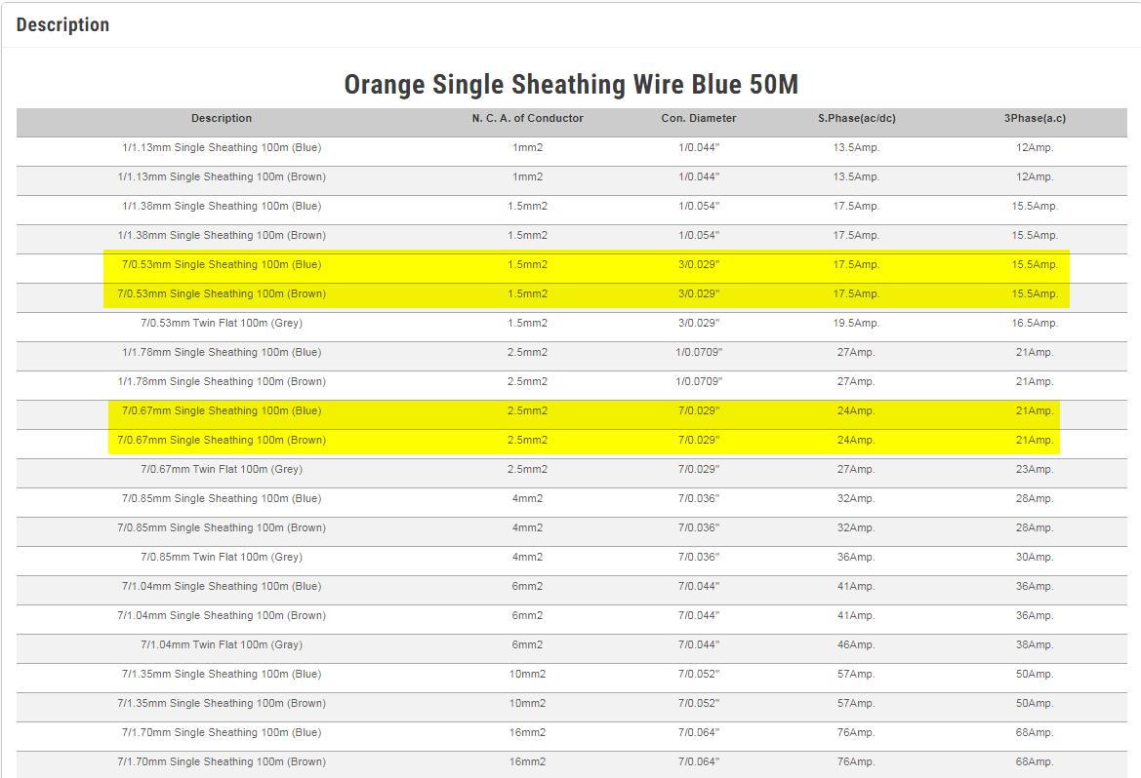This screenshot has height=778, width=1141.
Task: Click 10mm2 in the 7/1.35mm Blue row
Action: point(528,674)
